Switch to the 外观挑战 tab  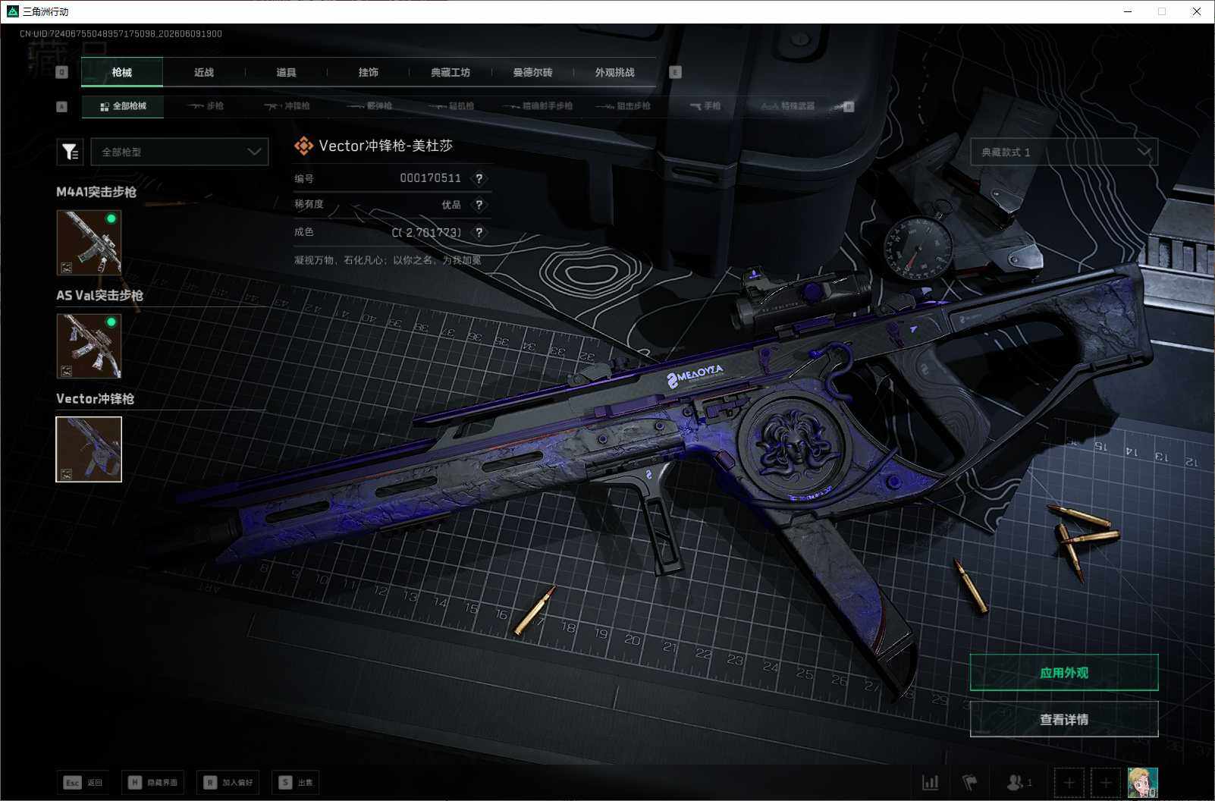[614, 72]
